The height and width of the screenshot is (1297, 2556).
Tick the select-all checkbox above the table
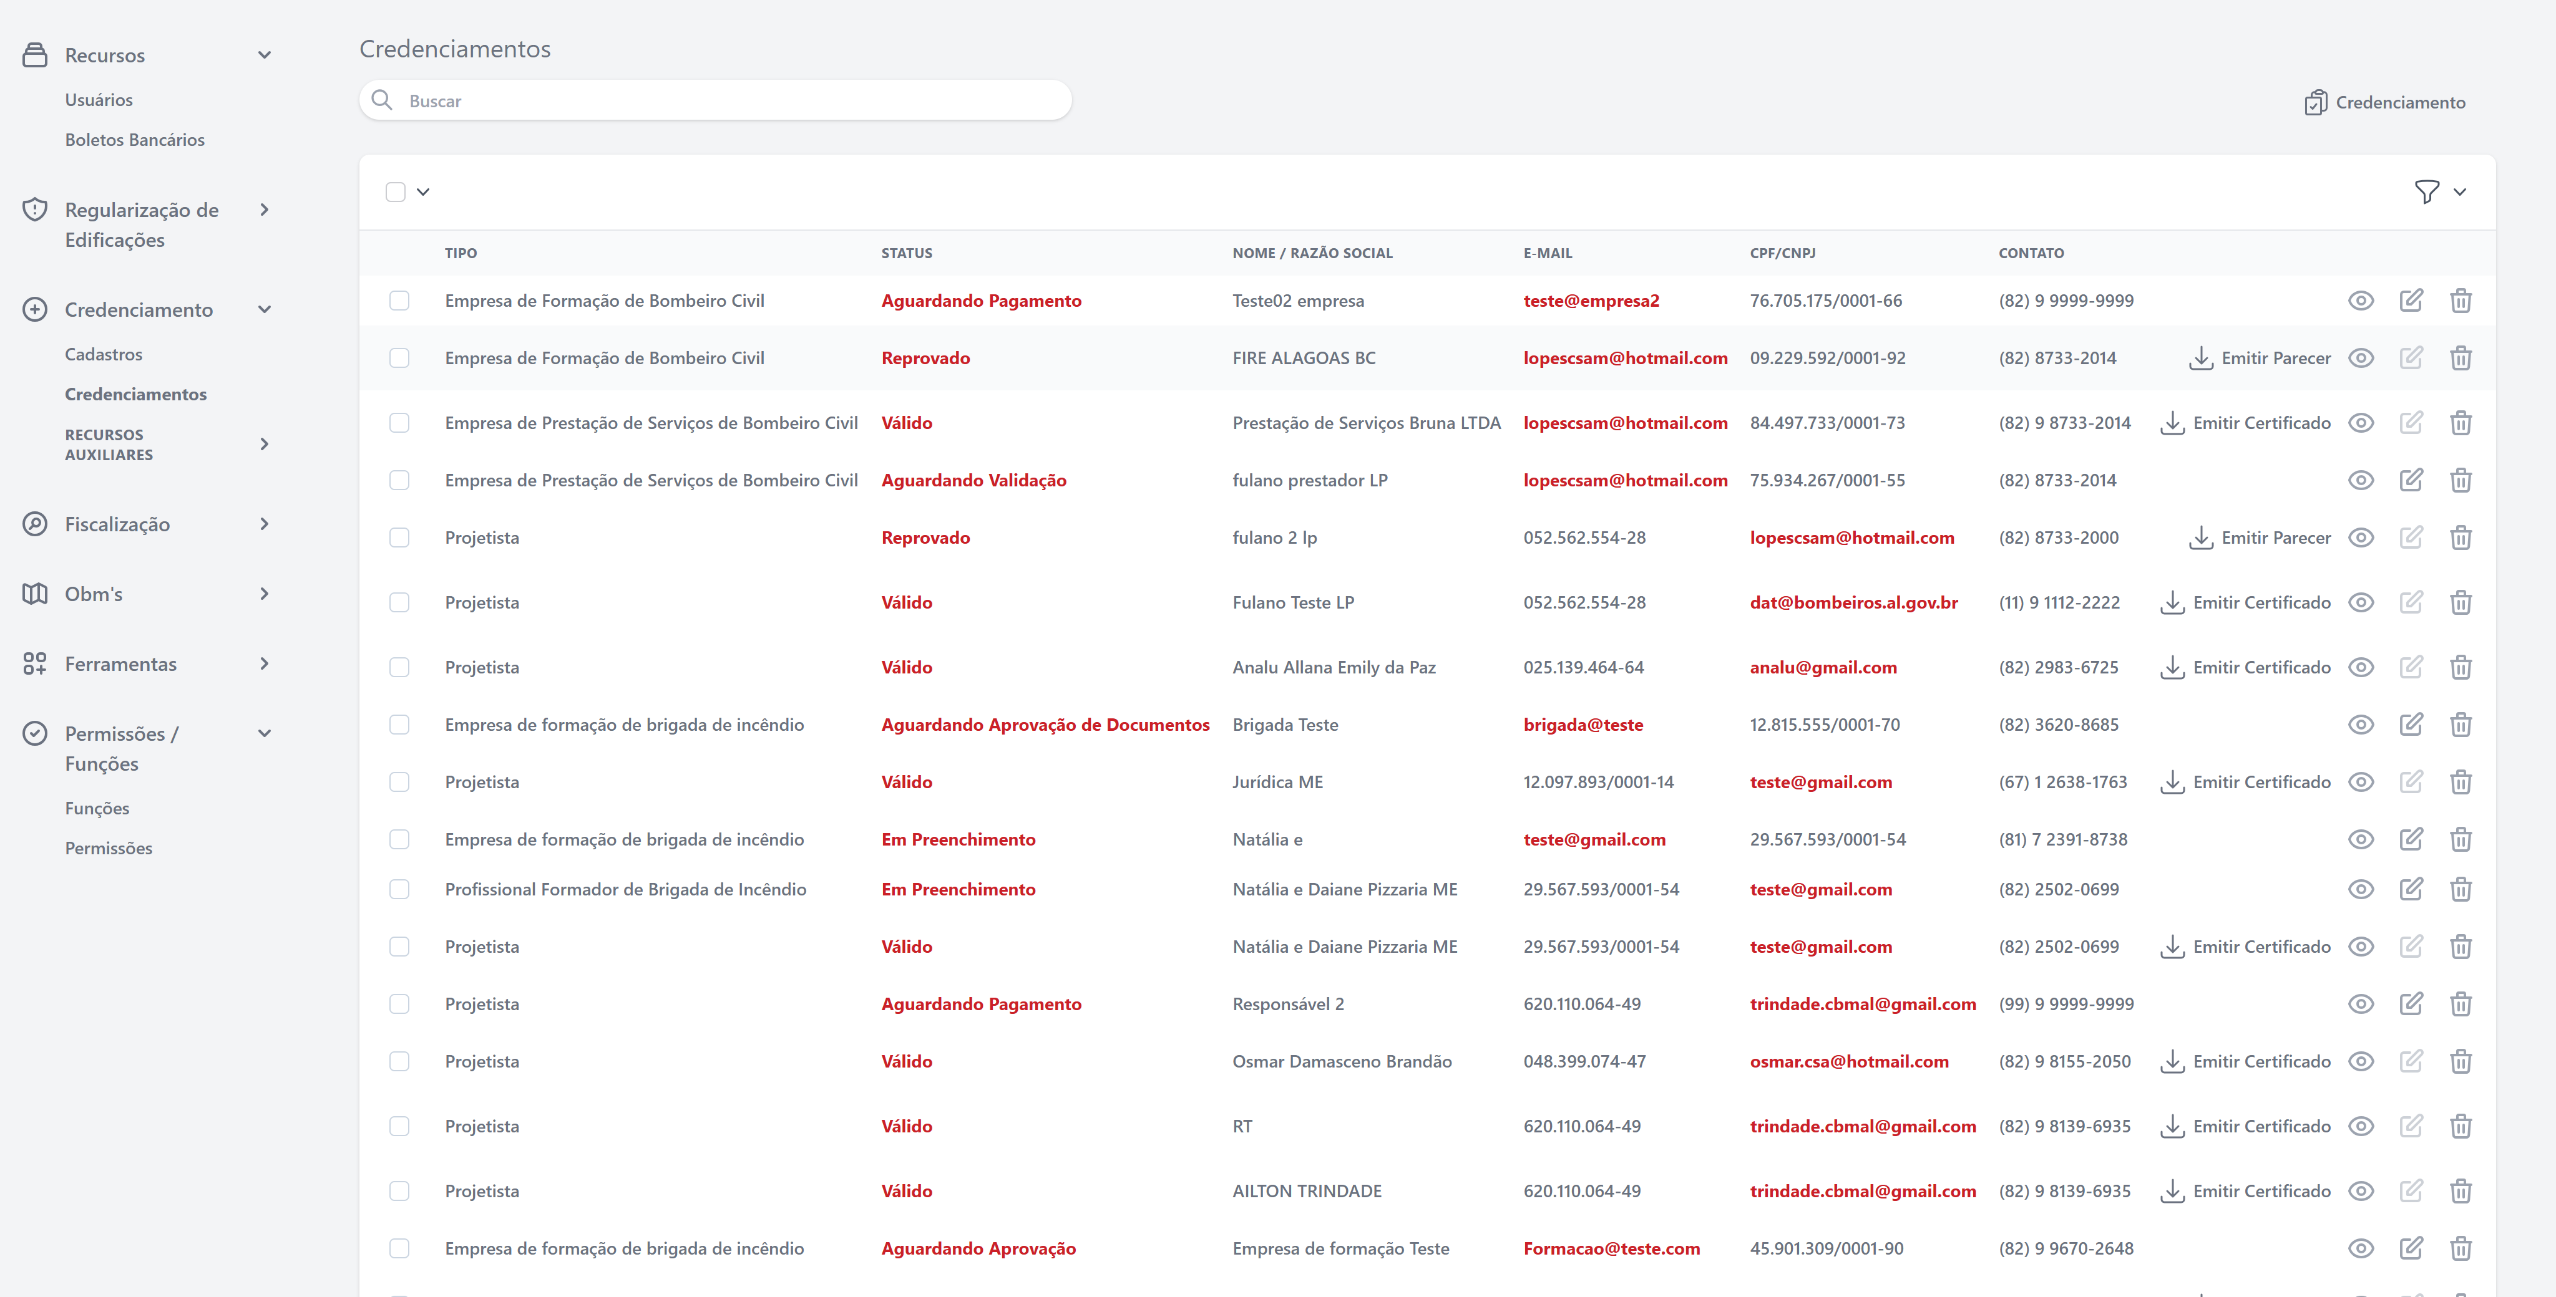tap(396, 191)
